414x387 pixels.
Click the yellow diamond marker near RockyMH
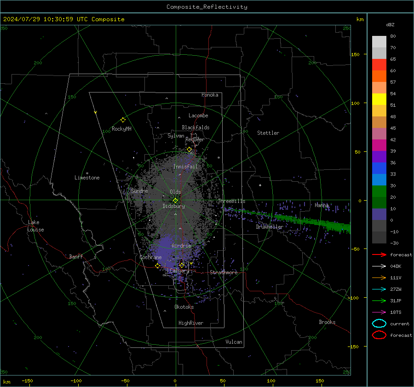(123, 120)
